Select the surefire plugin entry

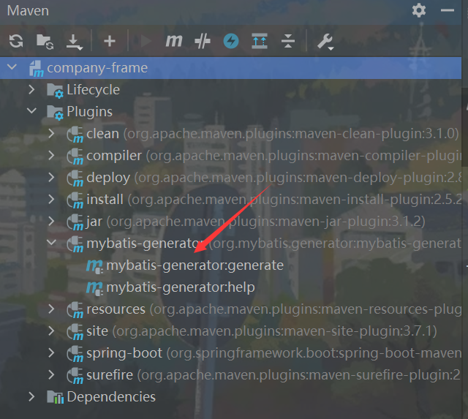(x=273, y=375)
